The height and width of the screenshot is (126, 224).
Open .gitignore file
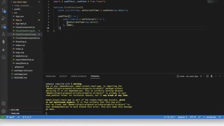(19, 67)
